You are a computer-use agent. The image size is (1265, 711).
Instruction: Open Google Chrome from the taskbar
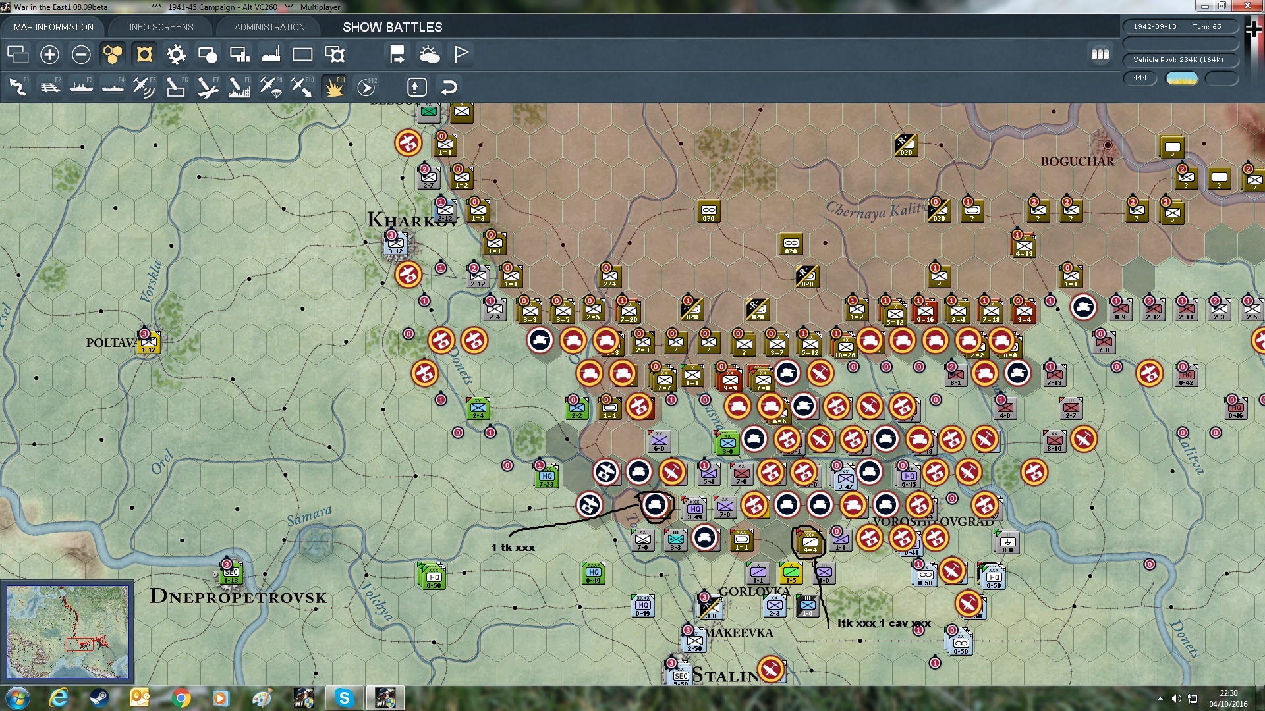click(x=181, y=698)
